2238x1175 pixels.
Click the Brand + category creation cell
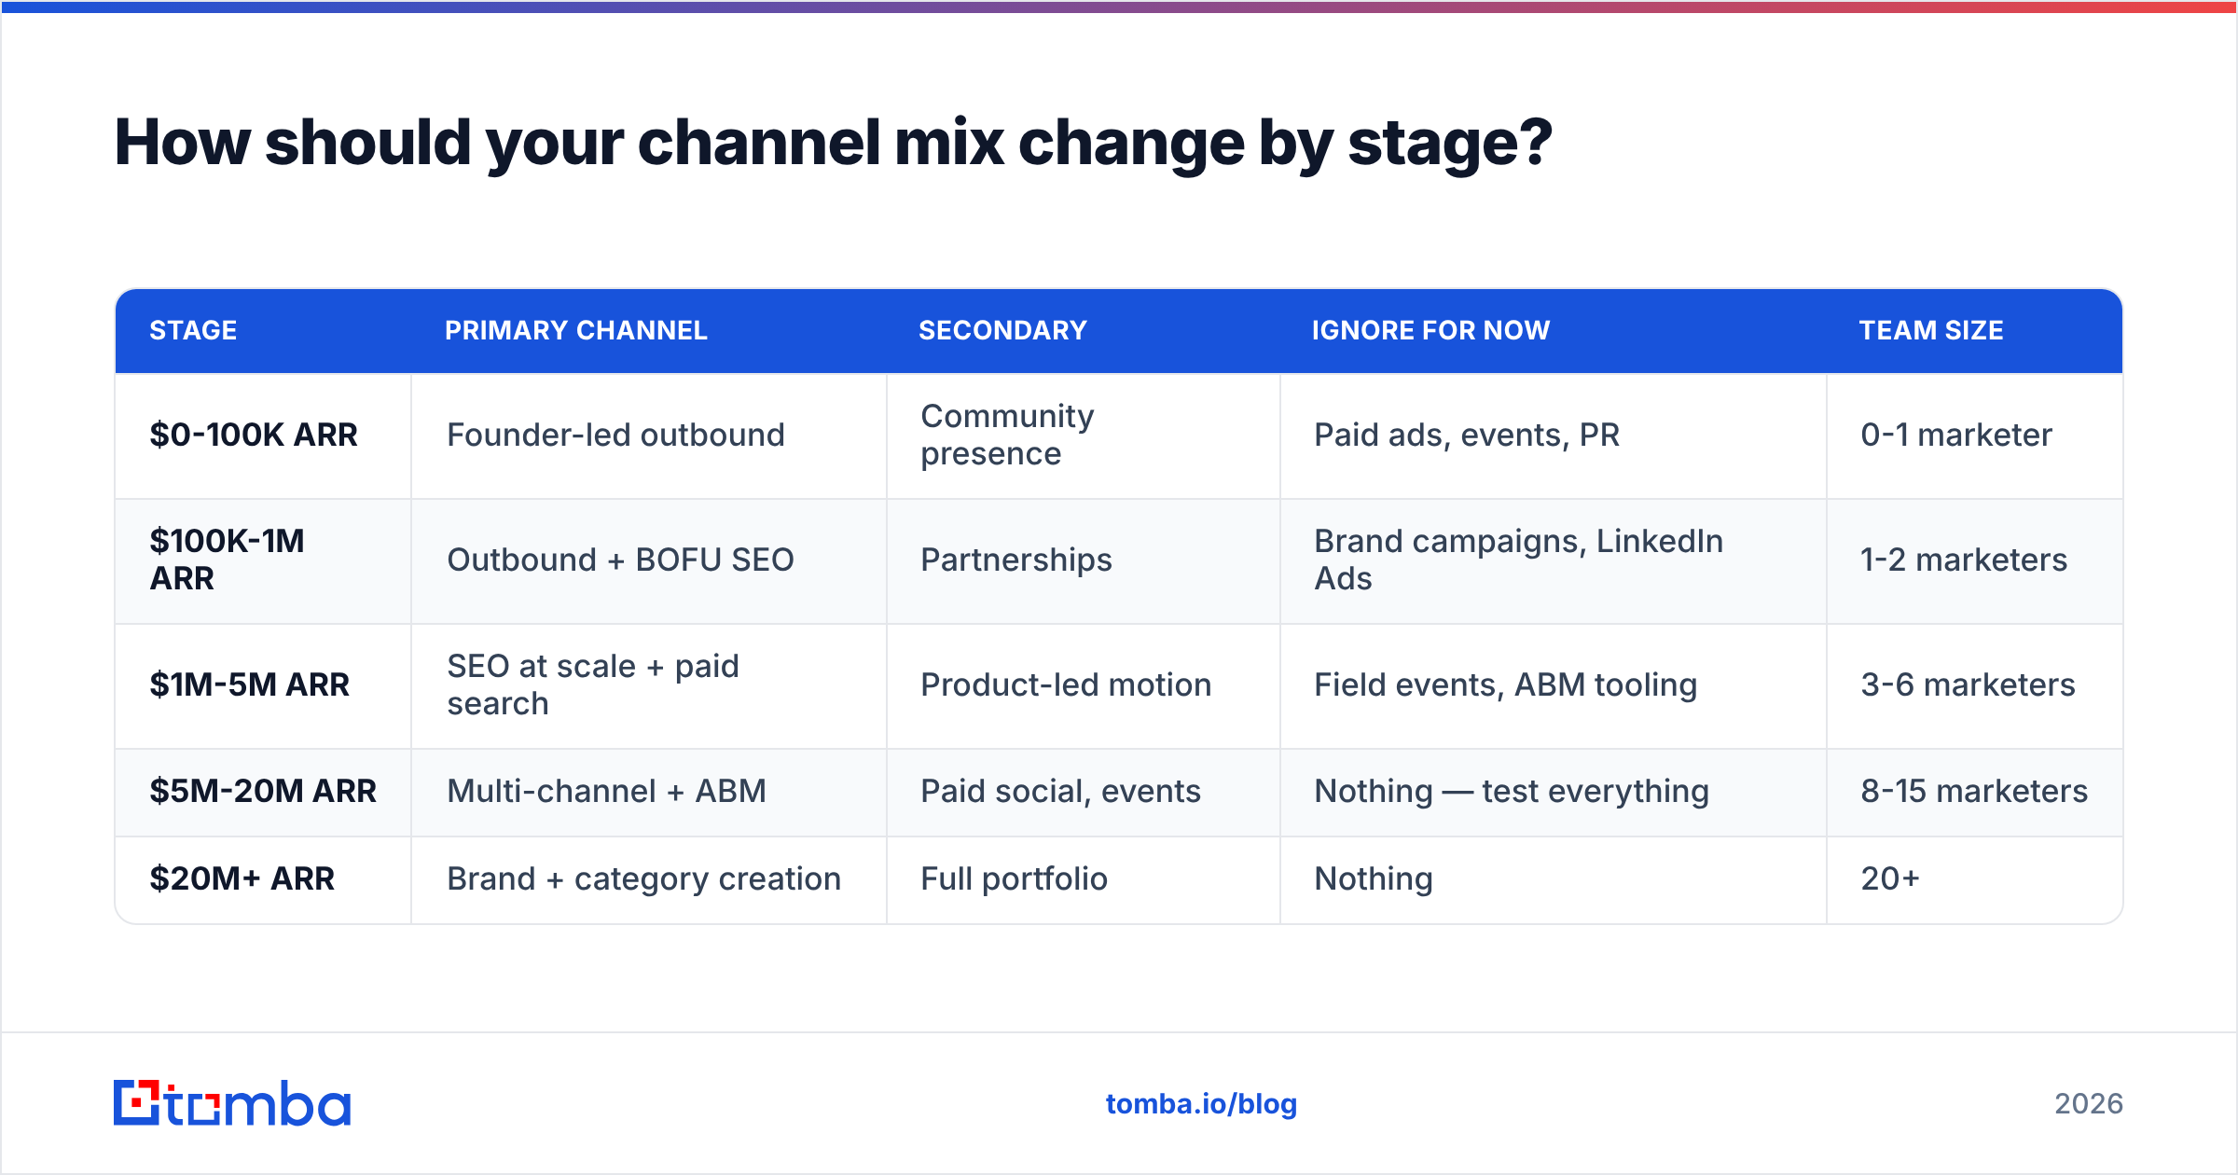click(x=649, y=879)
